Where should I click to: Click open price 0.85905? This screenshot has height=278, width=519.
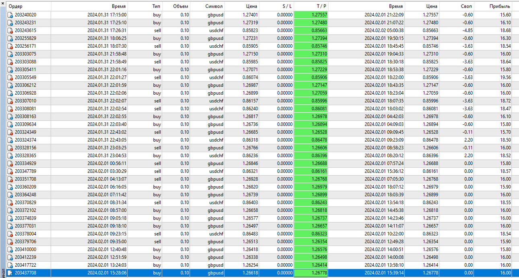pos(250,46)
